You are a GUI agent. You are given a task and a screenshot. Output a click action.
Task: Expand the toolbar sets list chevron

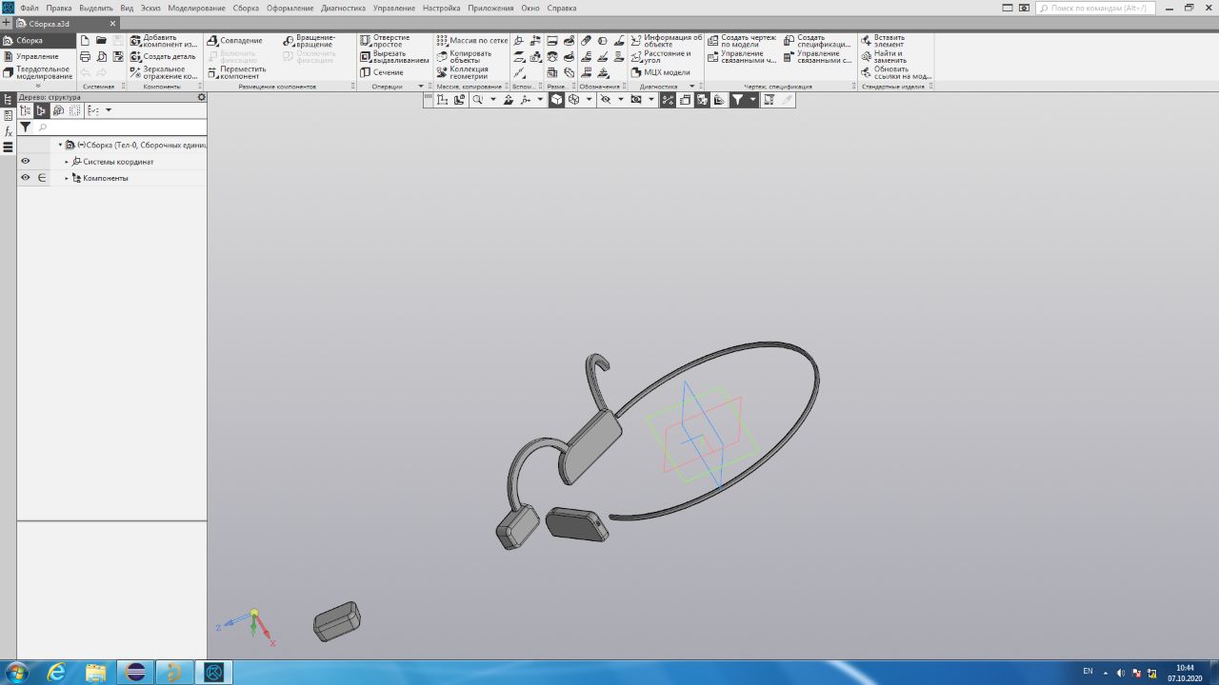pyautogui.click(x=38, y=86)
